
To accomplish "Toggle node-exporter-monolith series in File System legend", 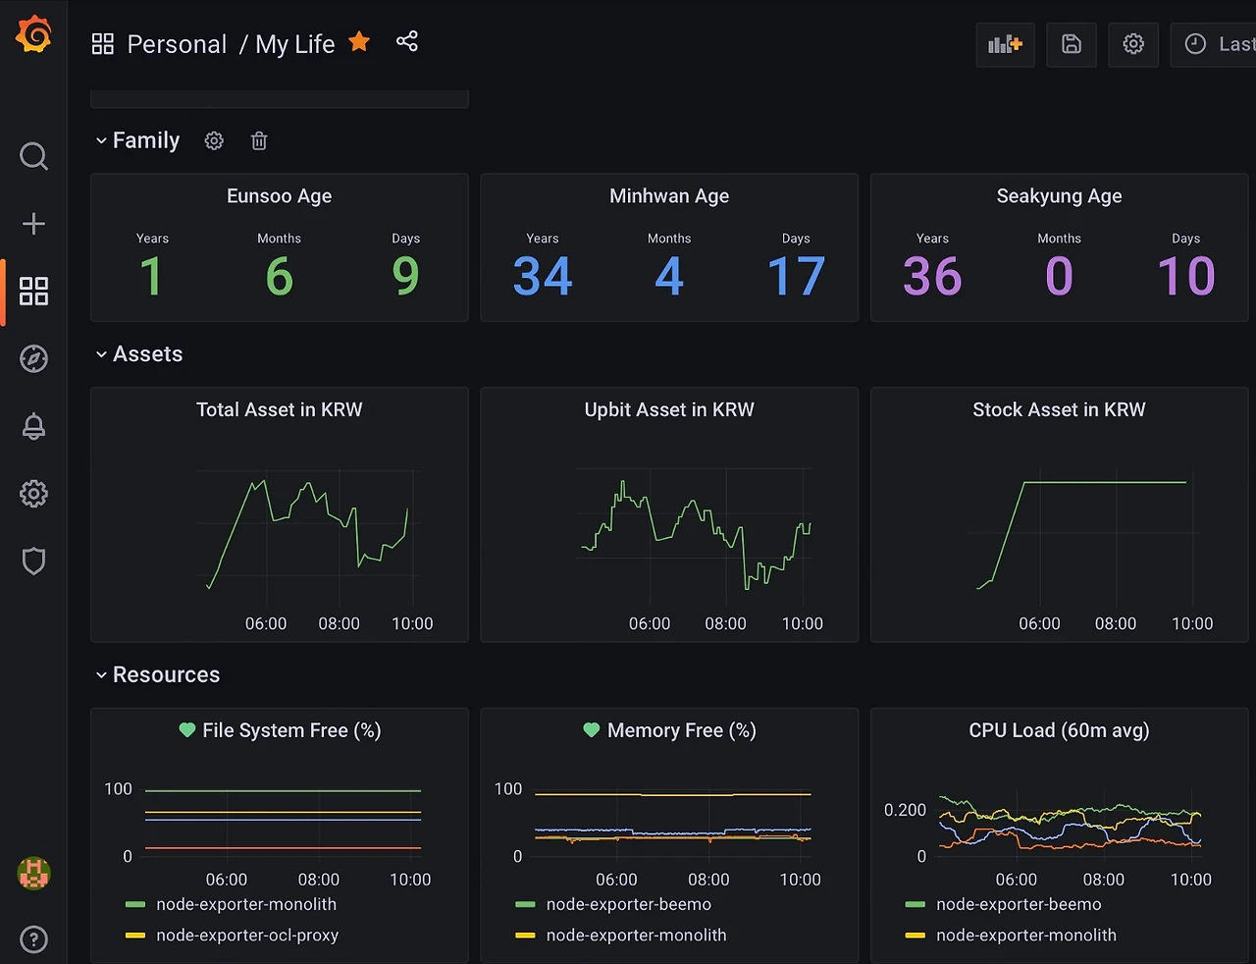I will (x=246, y=904).
